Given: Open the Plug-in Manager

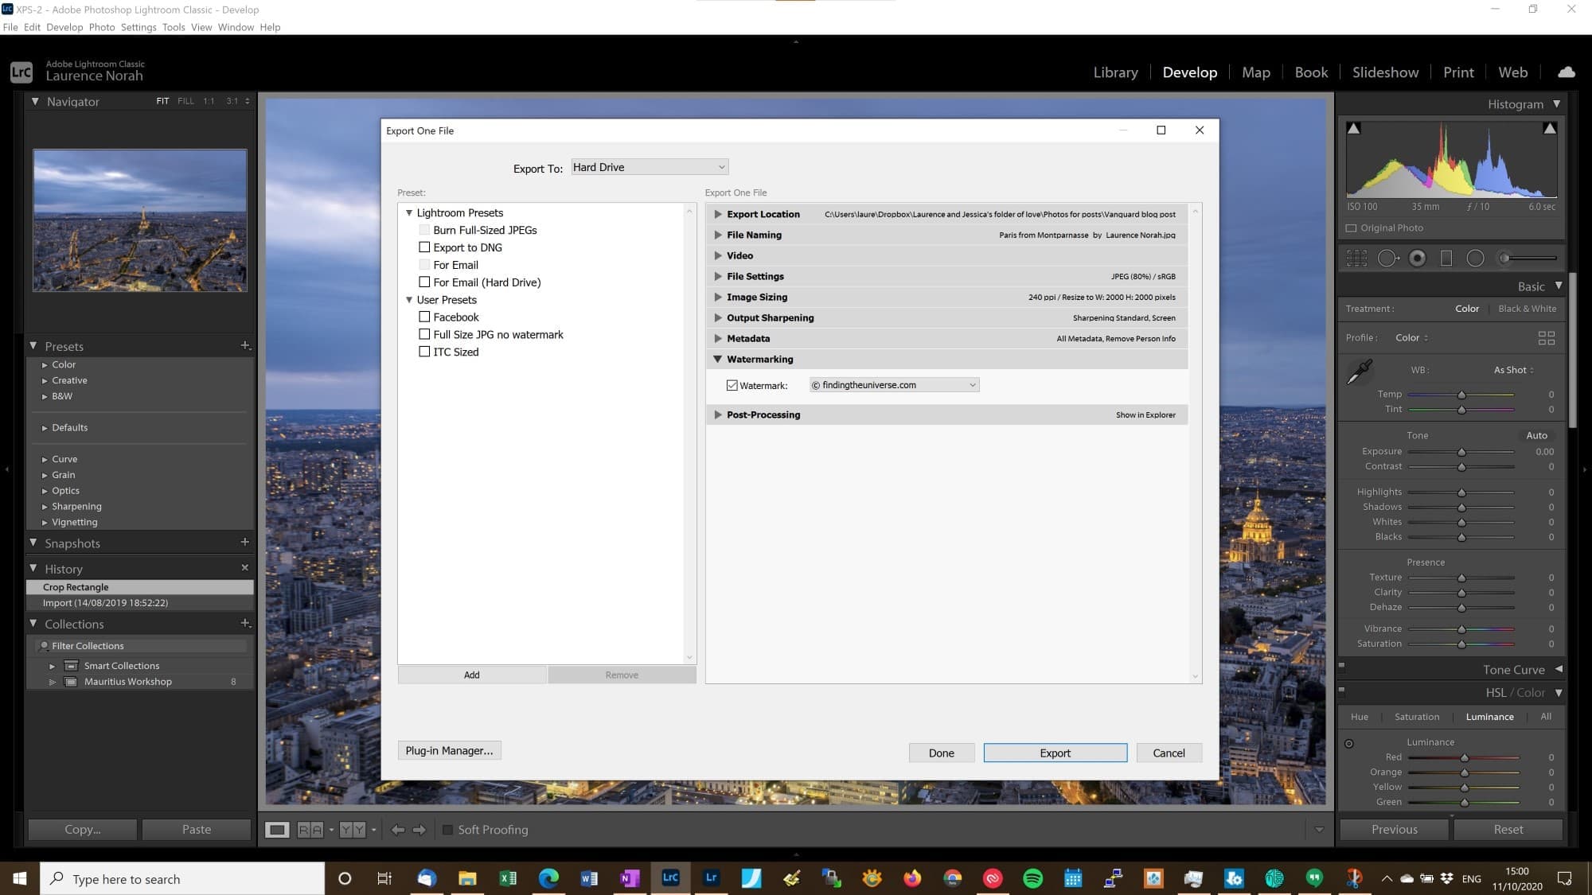Looking at the screenshot, I should point(449,750).
